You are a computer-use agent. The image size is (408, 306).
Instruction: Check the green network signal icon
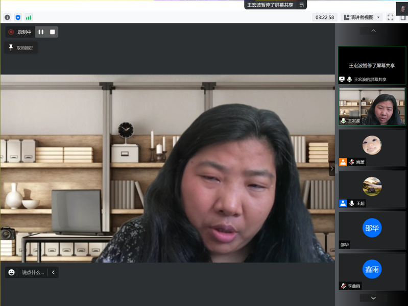28,17
